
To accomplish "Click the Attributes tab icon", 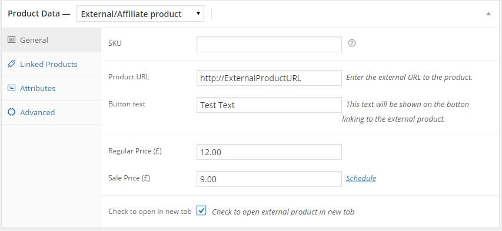I will (x=12, y=88).
